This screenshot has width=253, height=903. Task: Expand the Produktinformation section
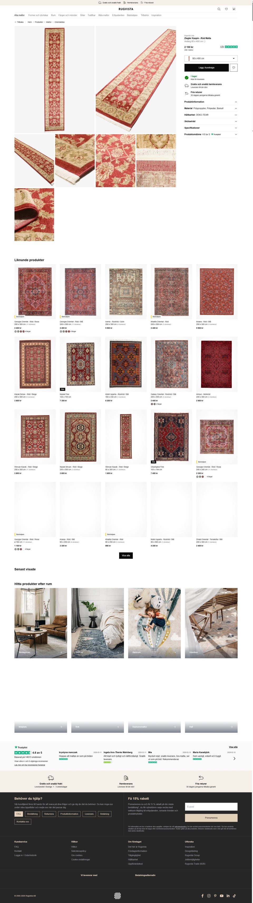point(211,102)
